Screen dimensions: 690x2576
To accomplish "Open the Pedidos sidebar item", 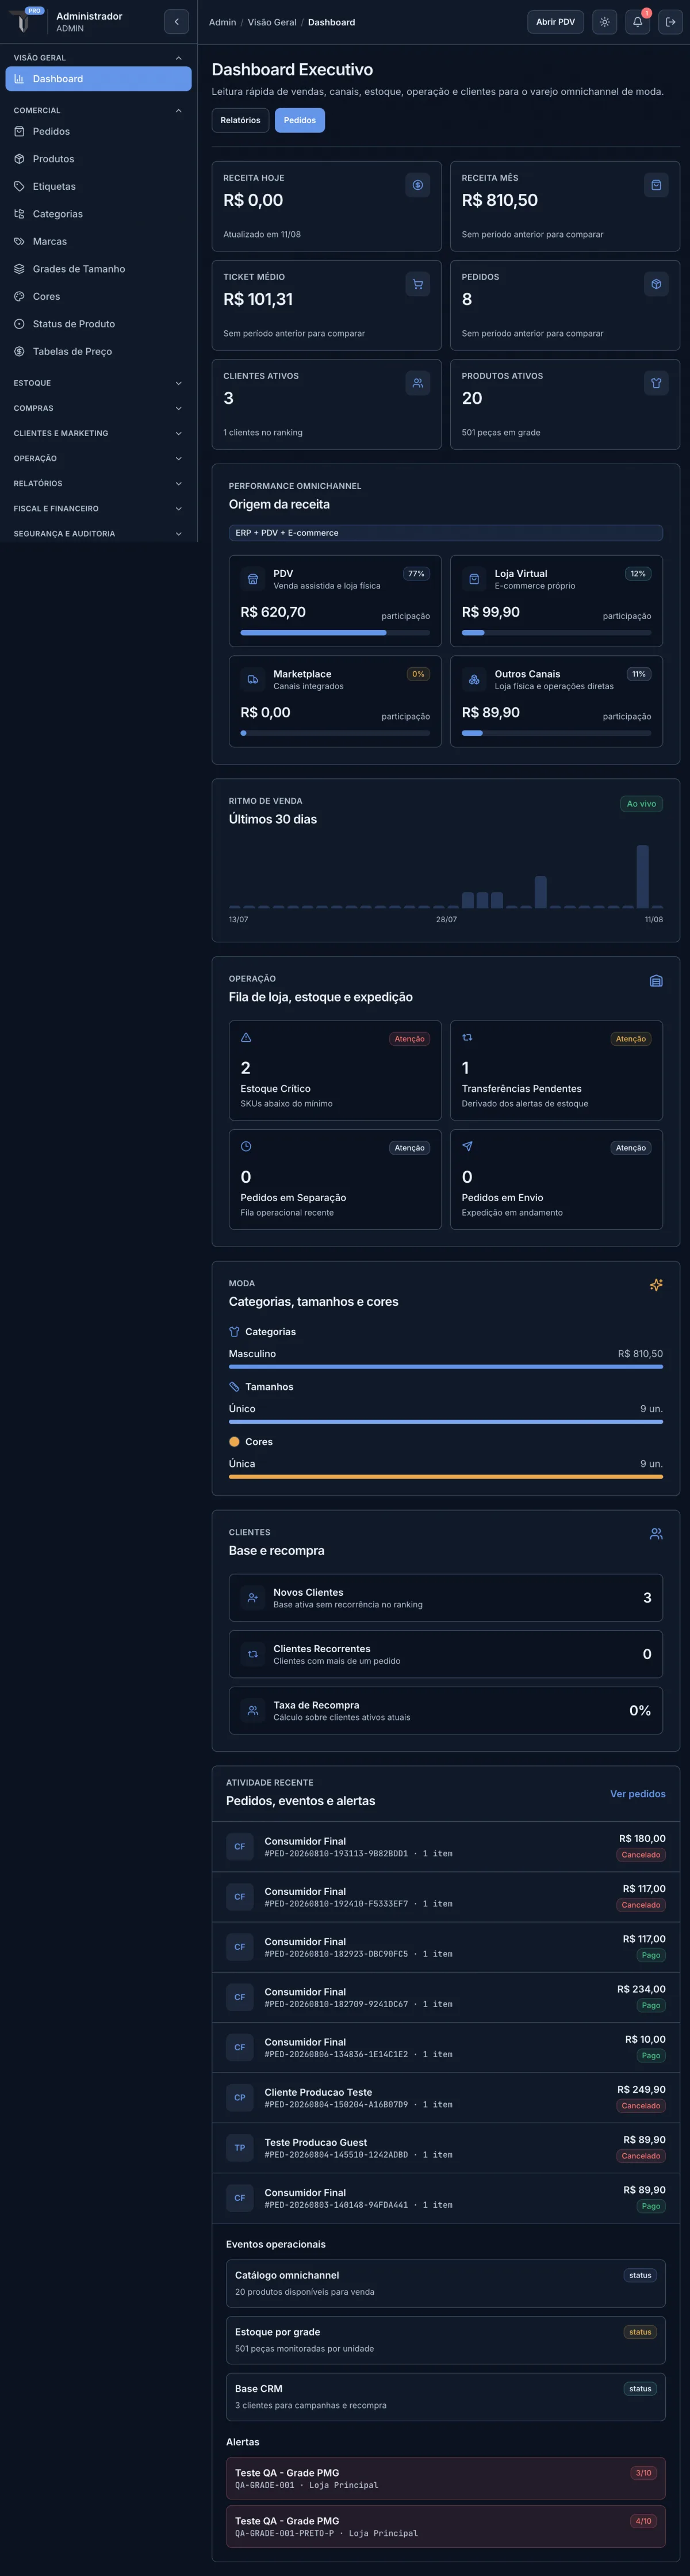I will click(98, 131).
